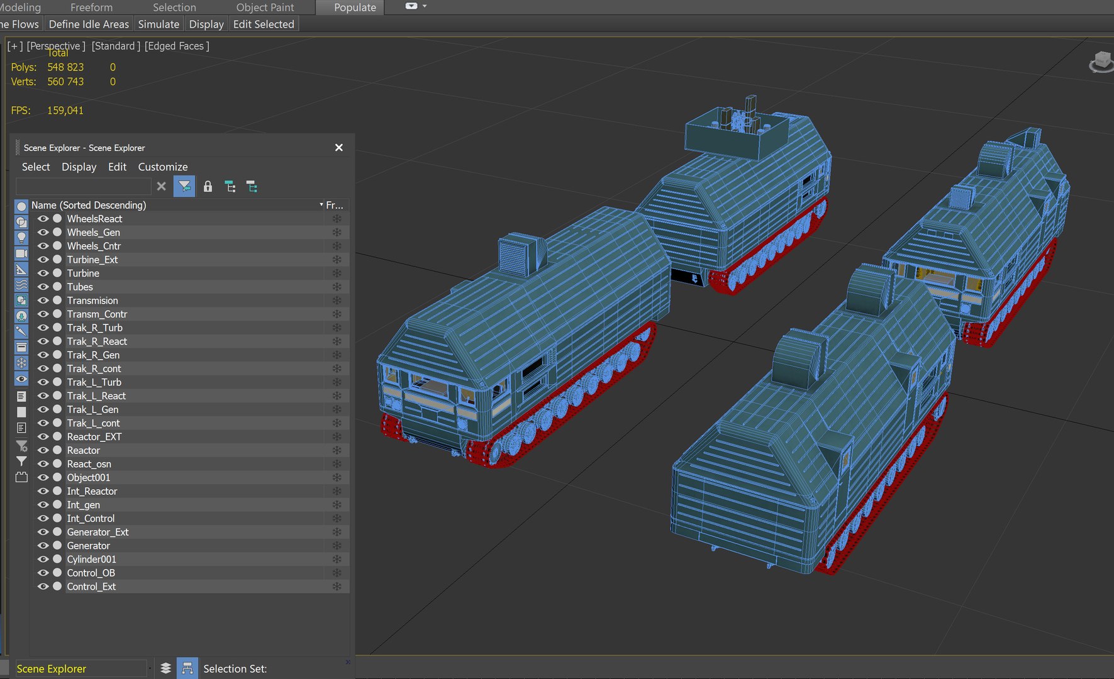This screenshot has height=679, width=1114.
Task: Switch to Sort by Layer view icon
Action: pos(165,668)
